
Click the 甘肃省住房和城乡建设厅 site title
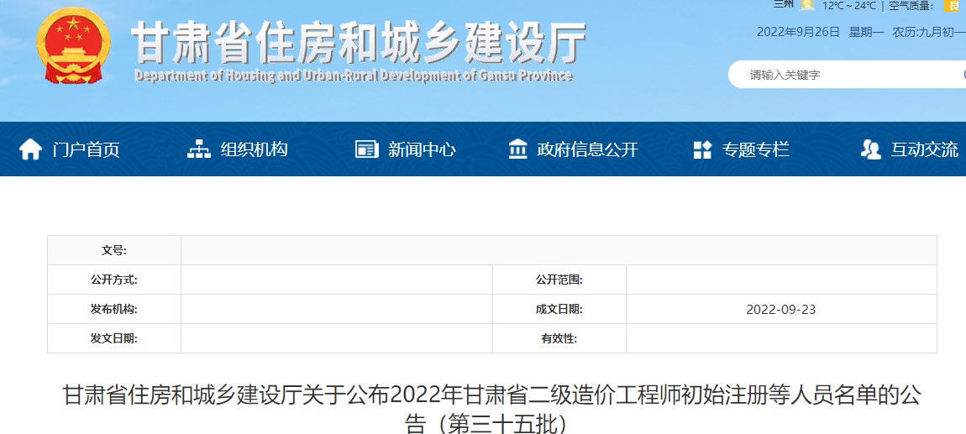click(x=359, y=42)
